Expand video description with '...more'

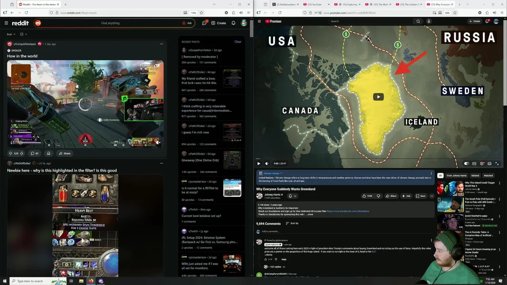[x=309, y=214]
